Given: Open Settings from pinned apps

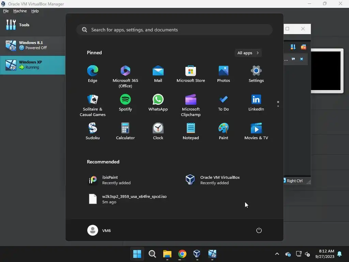Looking at the screenshot, I should tap(256, 74).
